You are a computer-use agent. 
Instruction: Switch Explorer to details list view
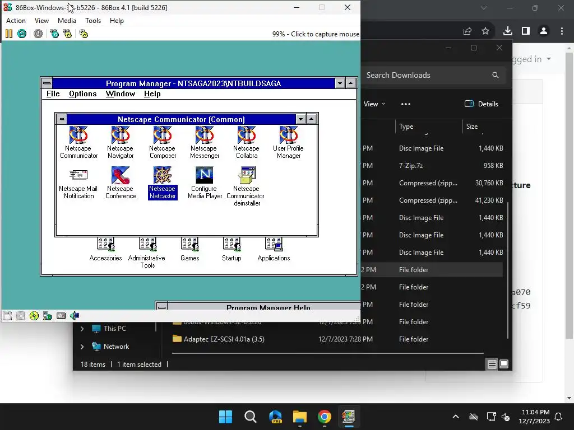(x=492, y=364)
